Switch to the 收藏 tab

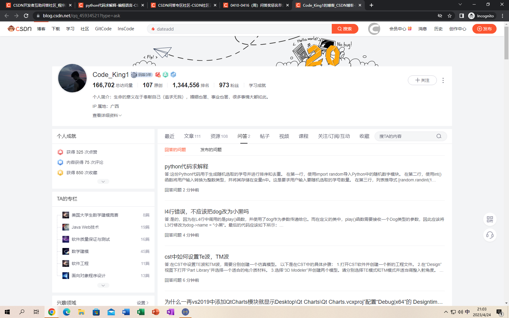364,136
